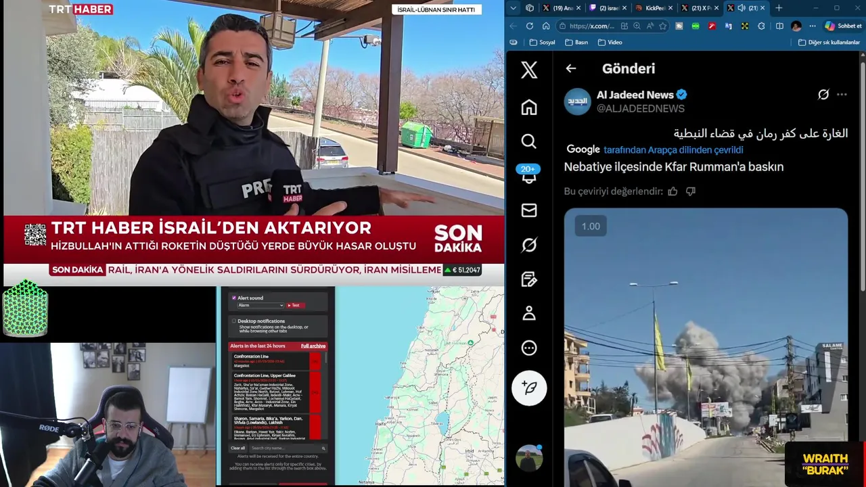Open the Sosyal bookmarks folder
866x487 pixels.
(x=542, y=42)
